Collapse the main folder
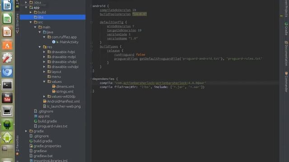The width and height of the screenshot is (289, 162). coord(35,27)
